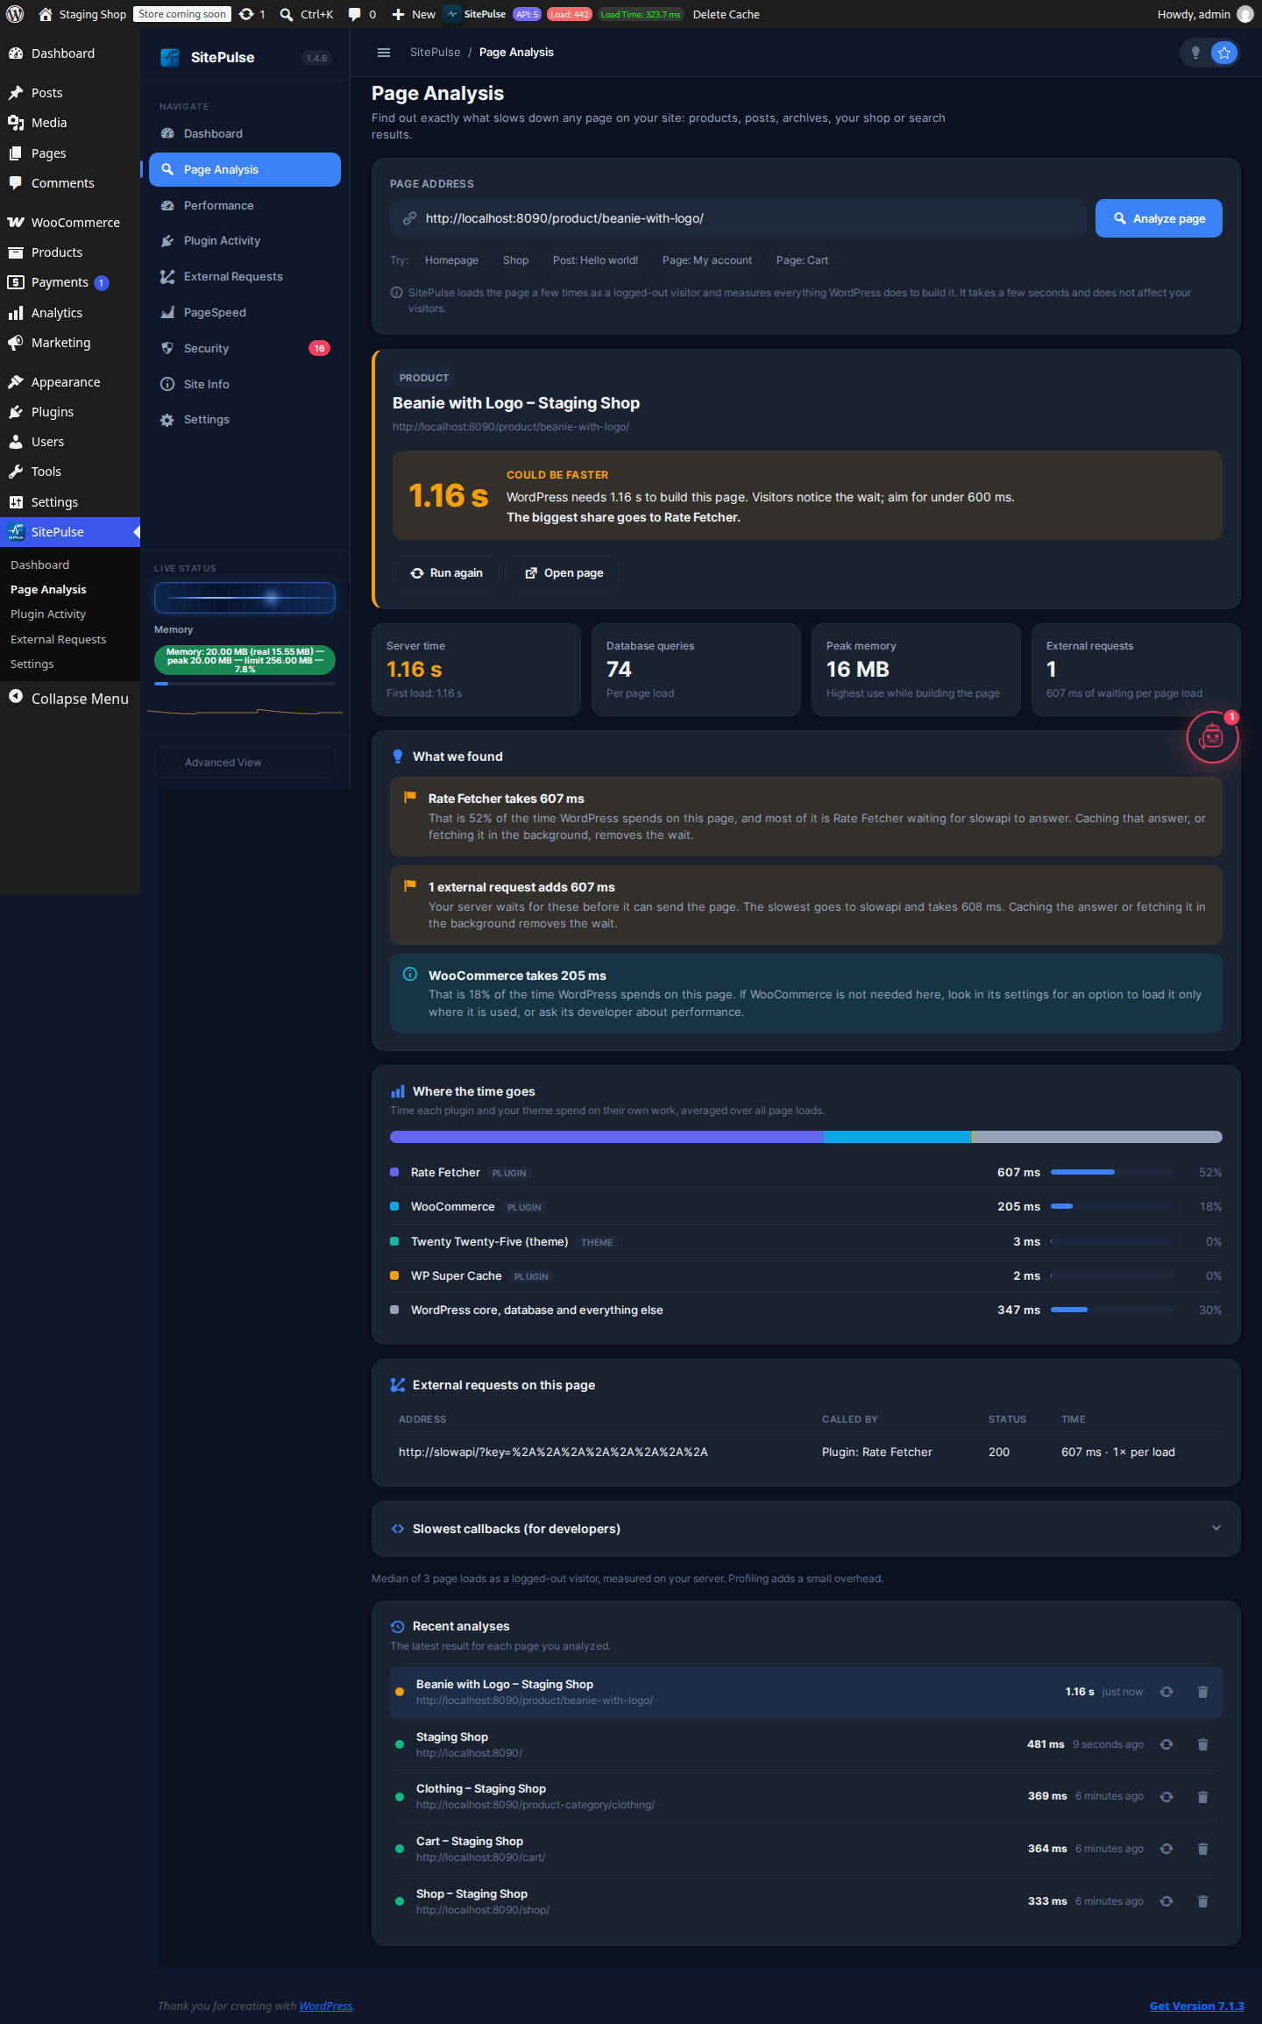
Task: Click Delete Cache in admin bar
Action: tap(726, 14)
